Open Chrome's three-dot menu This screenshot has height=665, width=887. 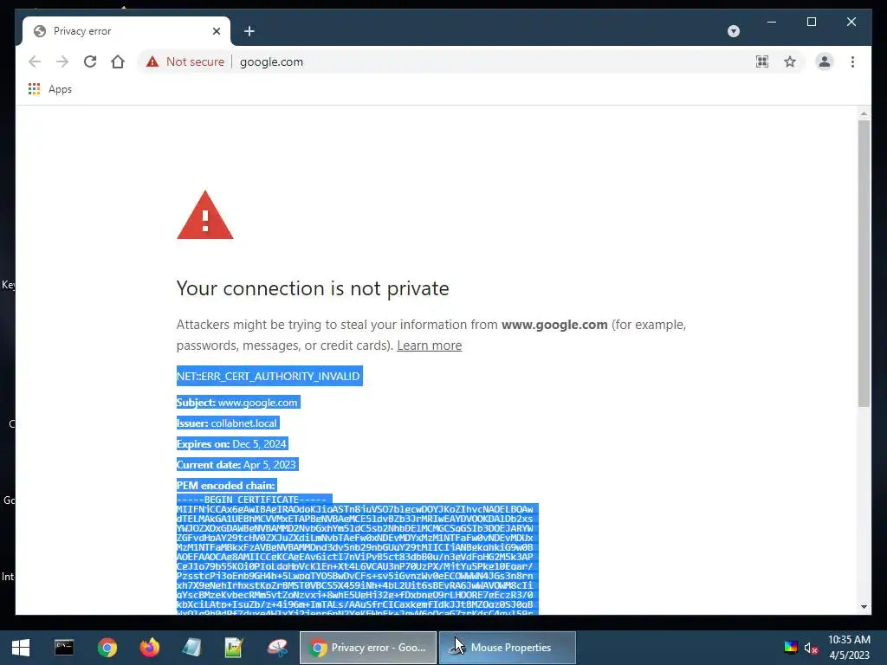[x=852, y=61]
